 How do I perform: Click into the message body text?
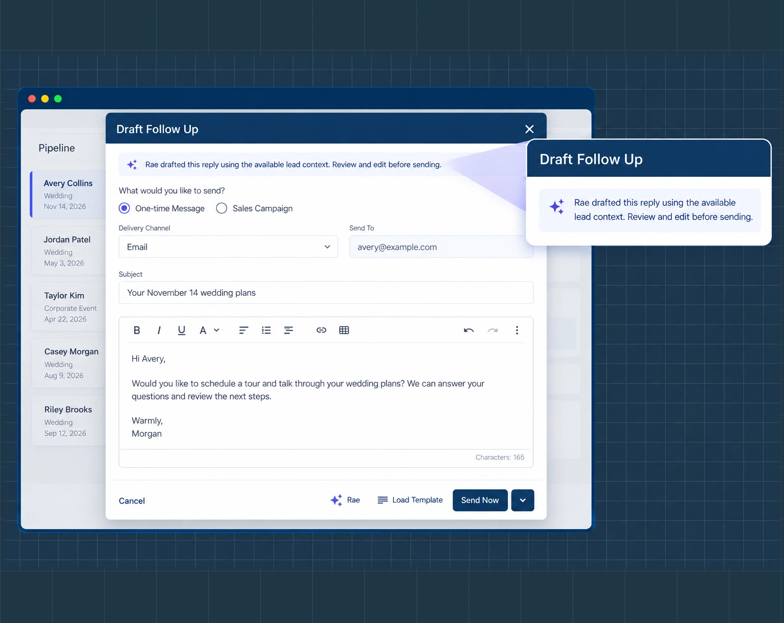pos(326,396)
